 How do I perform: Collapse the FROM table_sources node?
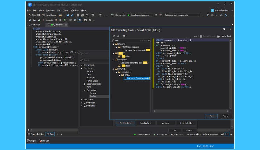[x=116, y=47]
